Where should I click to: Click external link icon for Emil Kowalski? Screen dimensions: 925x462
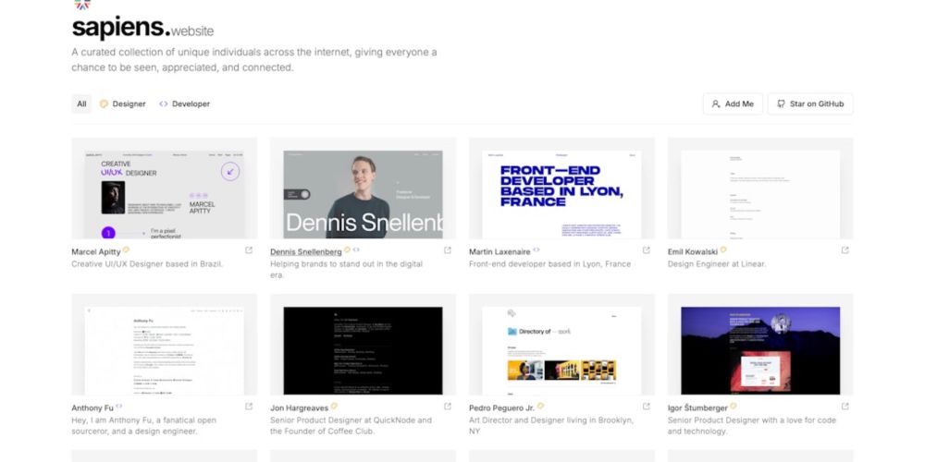point(845,250)
